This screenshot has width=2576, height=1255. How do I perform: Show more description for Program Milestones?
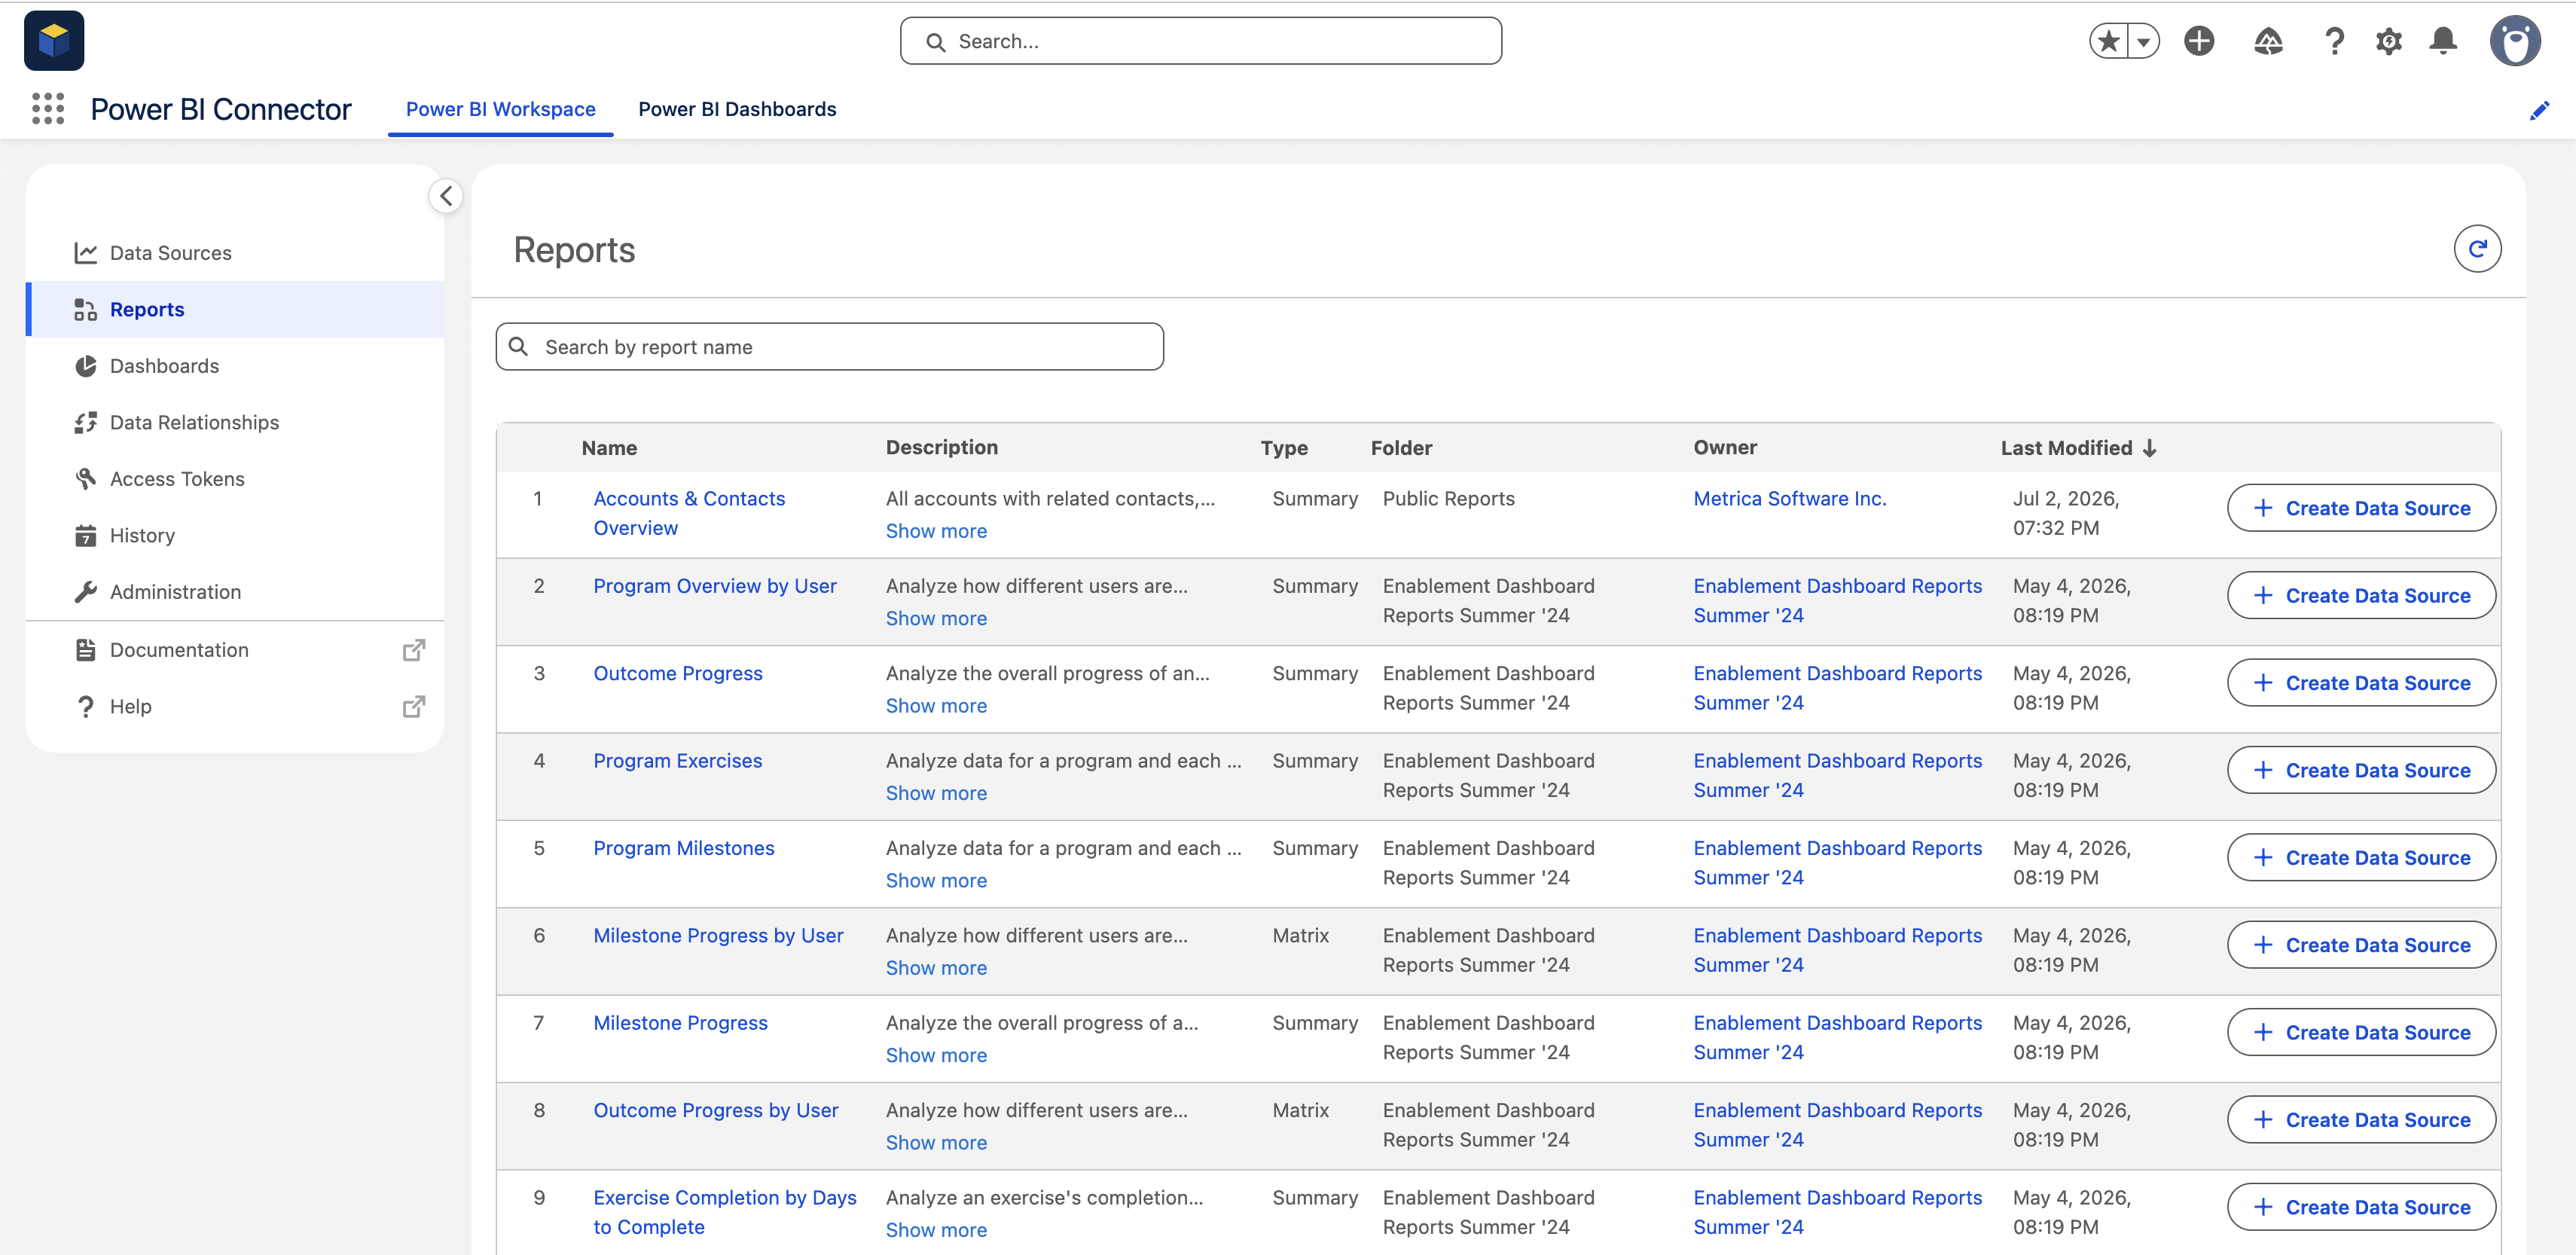(936, 880)
